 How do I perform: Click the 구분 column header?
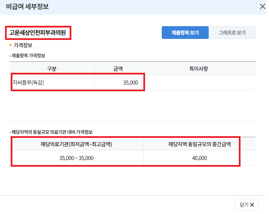tap(52, 69)
